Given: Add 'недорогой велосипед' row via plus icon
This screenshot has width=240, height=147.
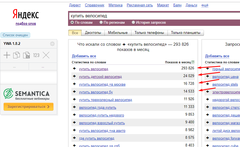Looking at the screenshot, I should [208, 99].
